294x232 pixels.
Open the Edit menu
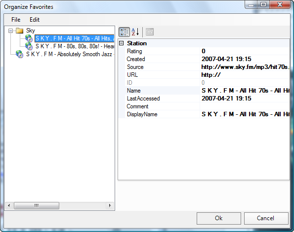click(x=35, y=20)
